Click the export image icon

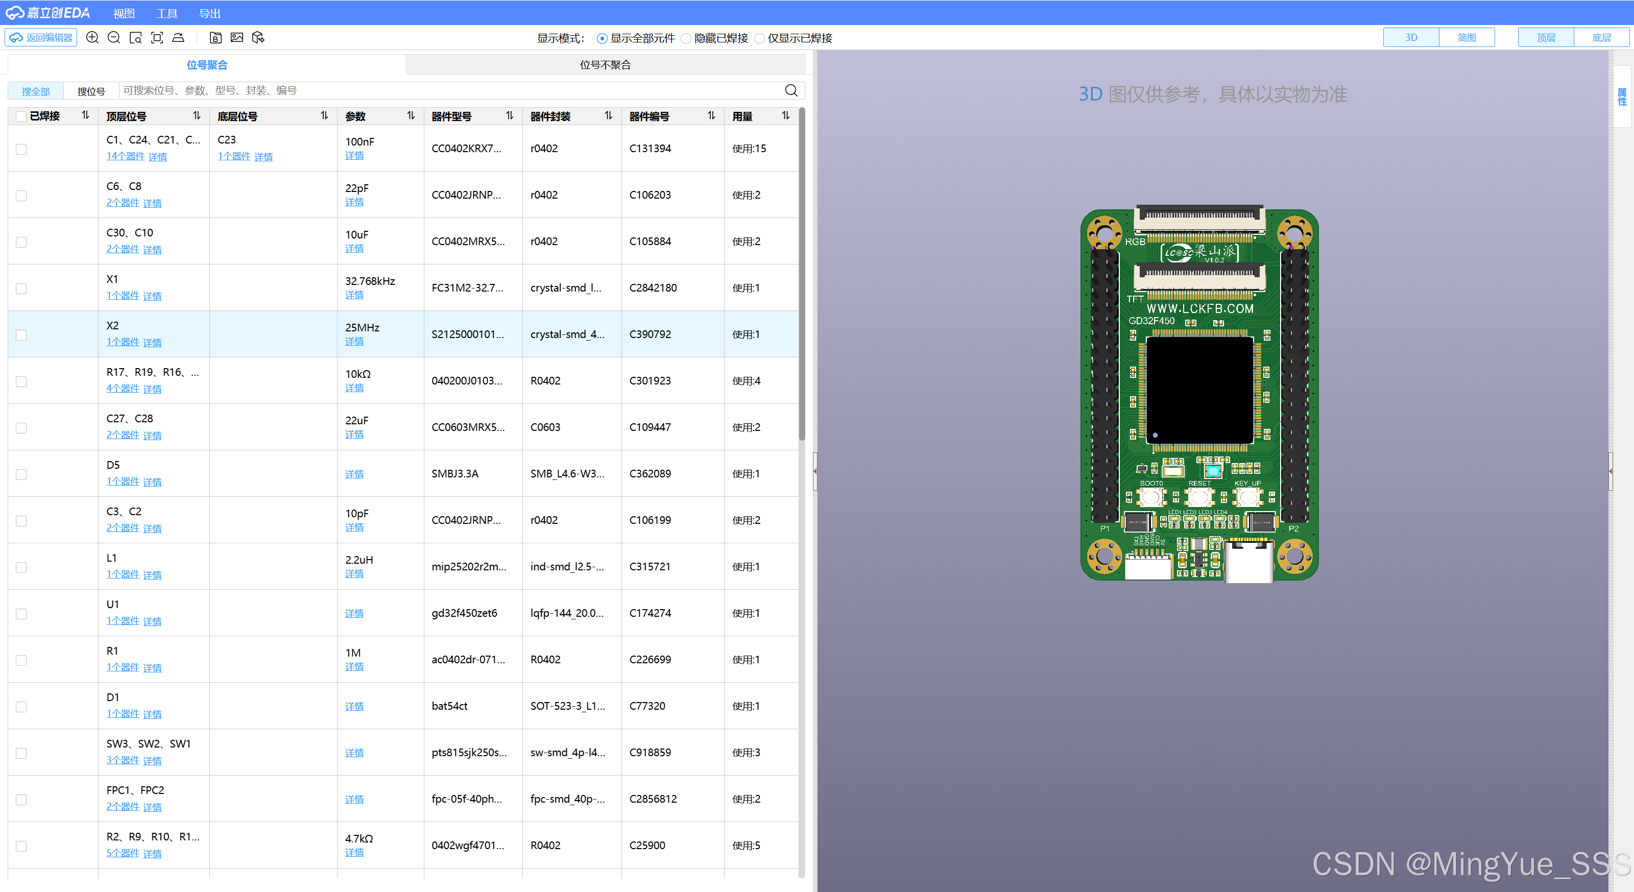coord(237,37)
